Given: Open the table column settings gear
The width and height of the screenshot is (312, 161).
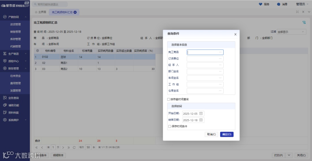Looking at the screenshot, I should [37, 51].
